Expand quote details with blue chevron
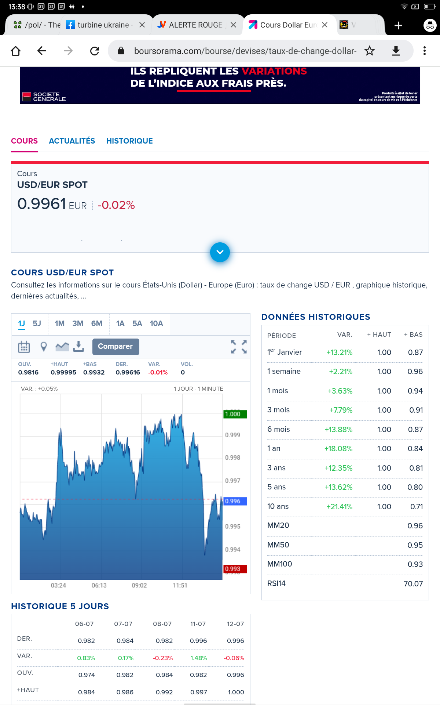This screenshot has width=440, height=705. 220,252
